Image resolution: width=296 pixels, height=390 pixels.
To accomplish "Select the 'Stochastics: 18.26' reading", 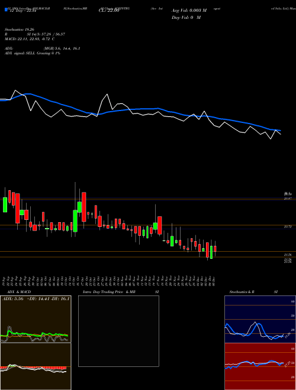I will 21,30.
